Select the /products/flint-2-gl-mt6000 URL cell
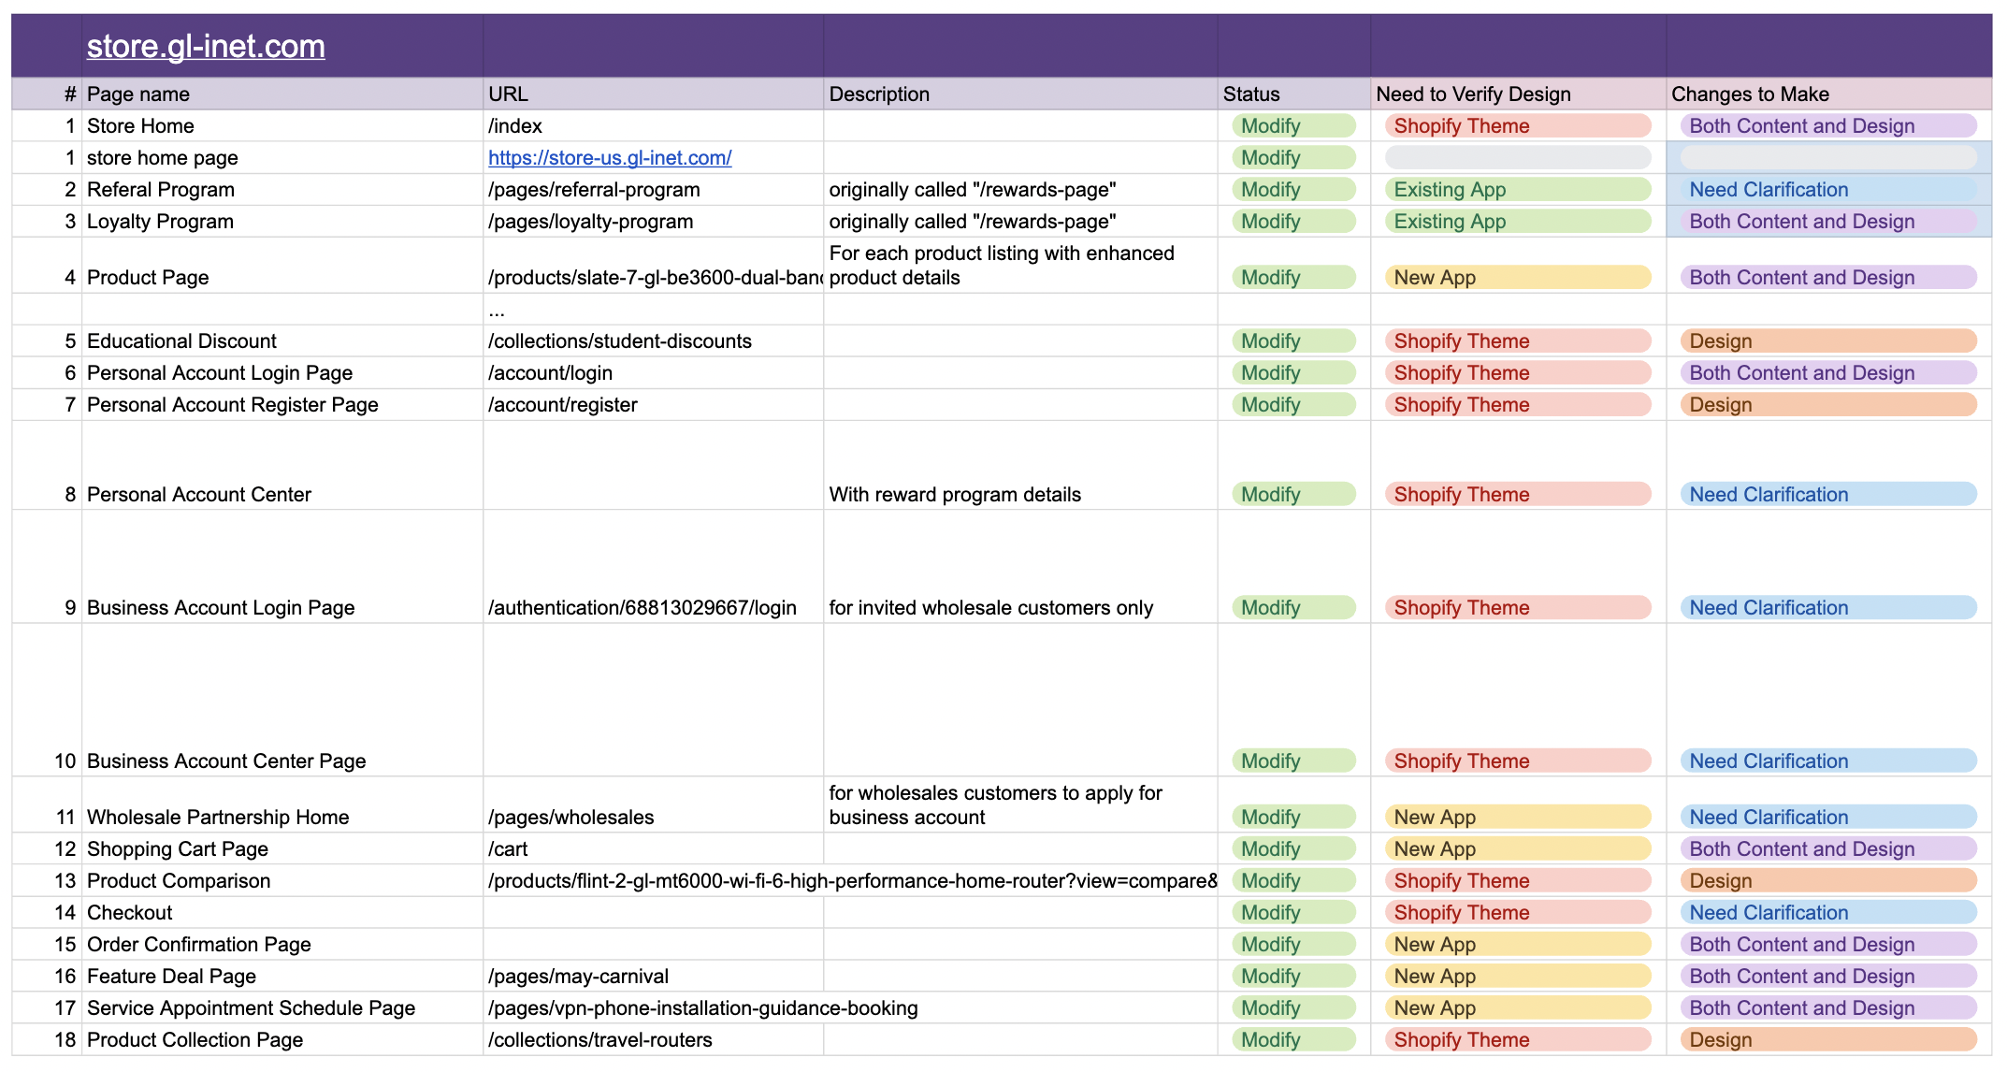 [653, 881]
